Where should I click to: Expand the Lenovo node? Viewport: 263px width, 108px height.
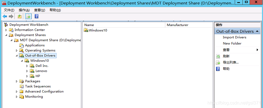tap(27, 71)
